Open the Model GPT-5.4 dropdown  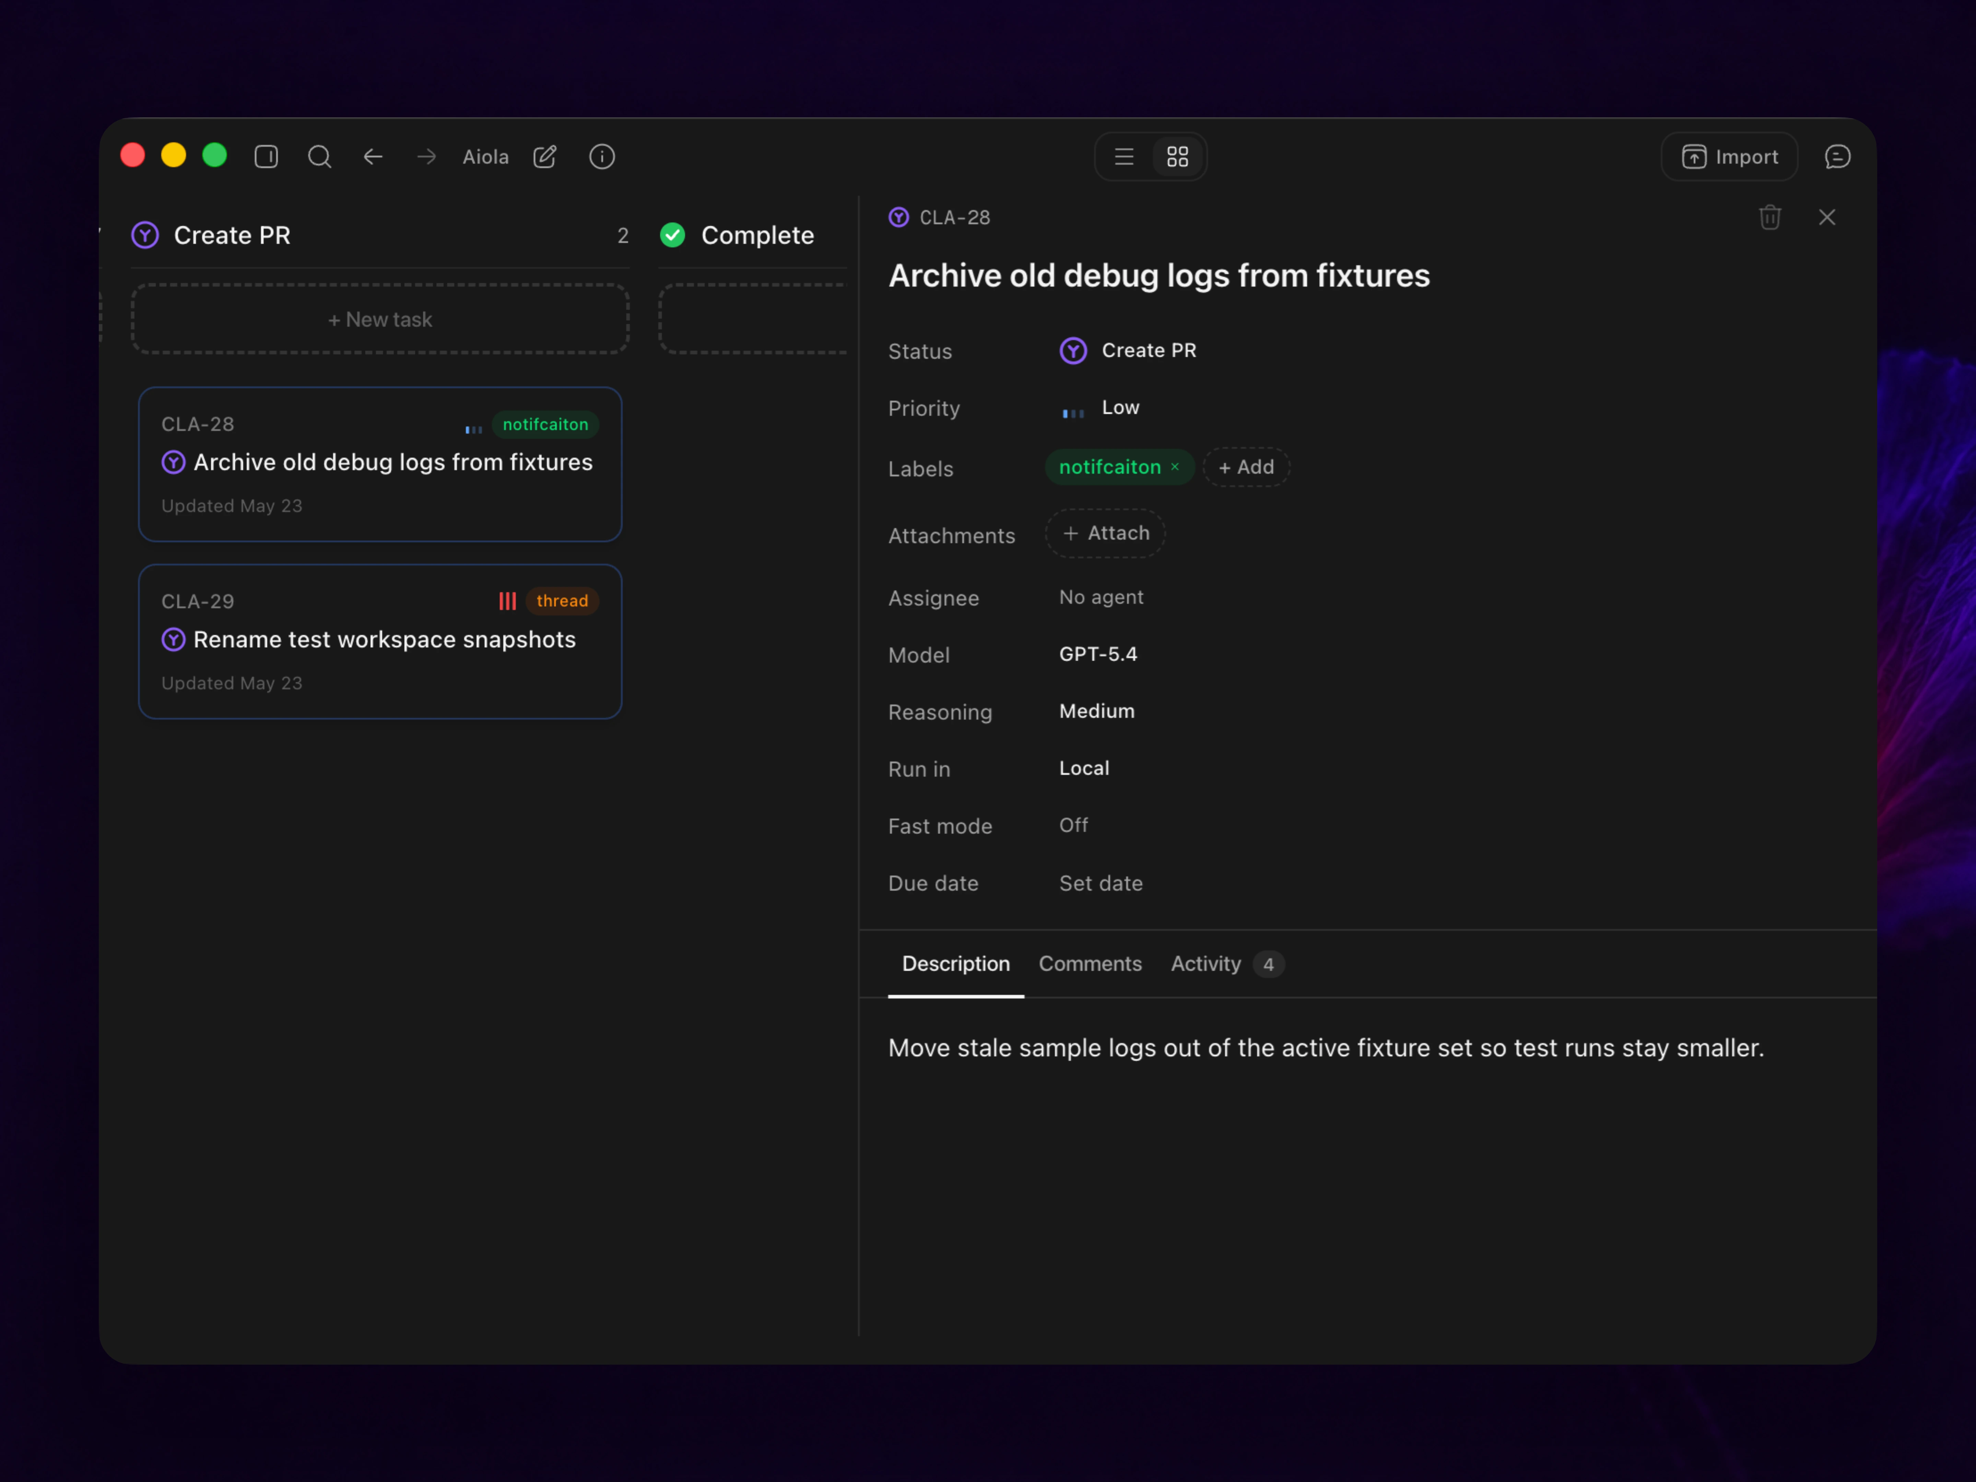tap(1098, 655)
